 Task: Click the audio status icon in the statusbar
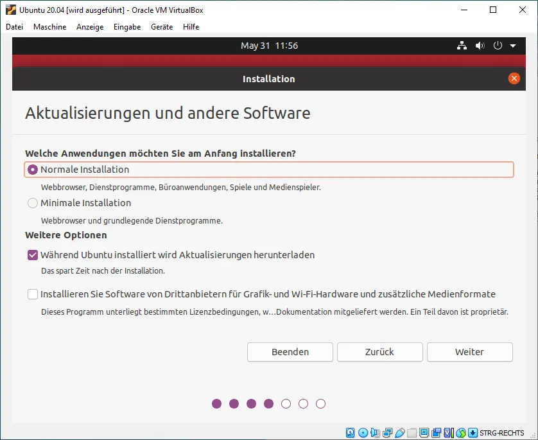374,432
